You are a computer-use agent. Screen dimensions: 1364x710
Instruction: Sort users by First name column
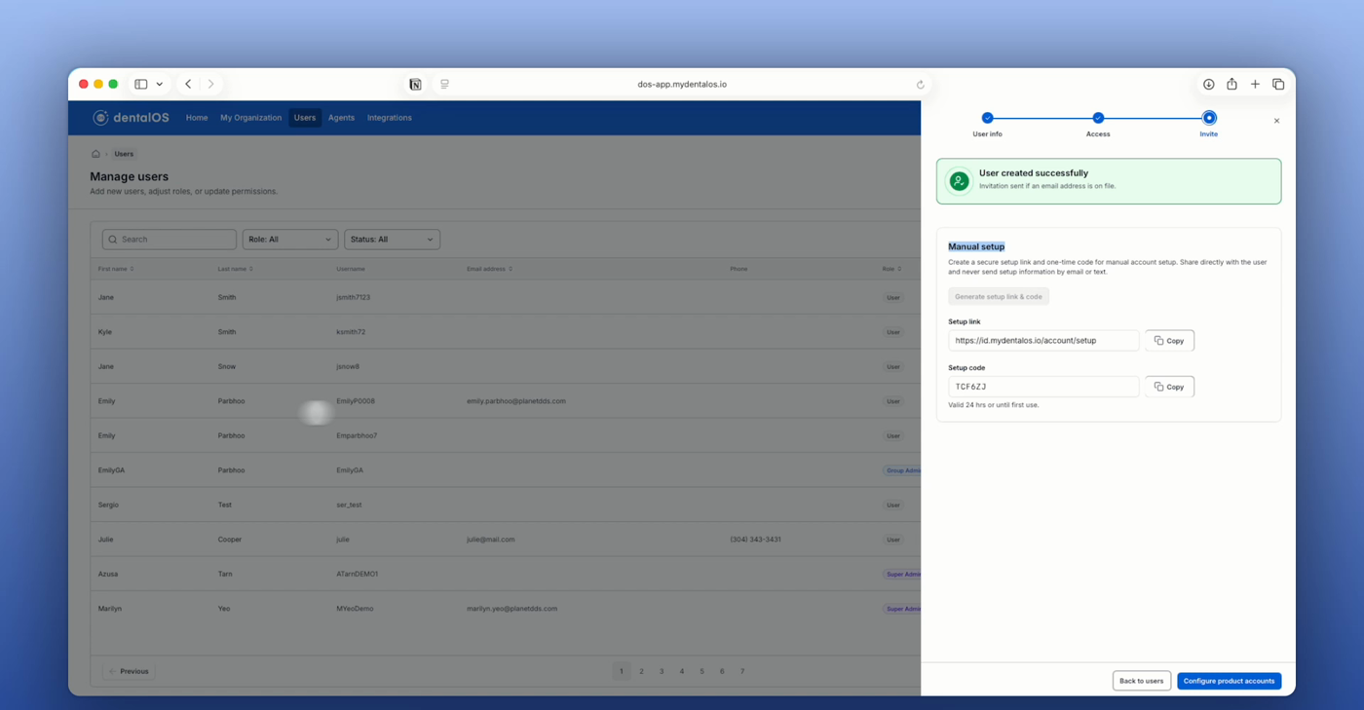click(x=116, y=269)
